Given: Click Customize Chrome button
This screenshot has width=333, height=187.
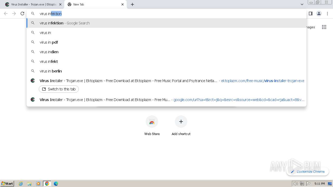Looking at the screenshot, I should click(x=308, y=171).
